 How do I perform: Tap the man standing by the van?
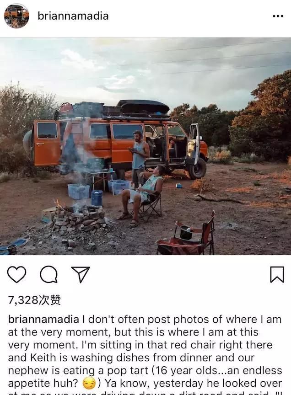point(139,157)
